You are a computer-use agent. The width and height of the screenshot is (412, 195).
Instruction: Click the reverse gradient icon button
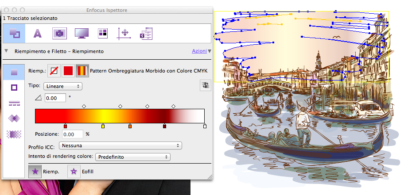point(205,85)
